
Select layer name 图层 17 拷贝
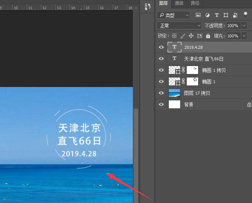click(x=197, y=93)
